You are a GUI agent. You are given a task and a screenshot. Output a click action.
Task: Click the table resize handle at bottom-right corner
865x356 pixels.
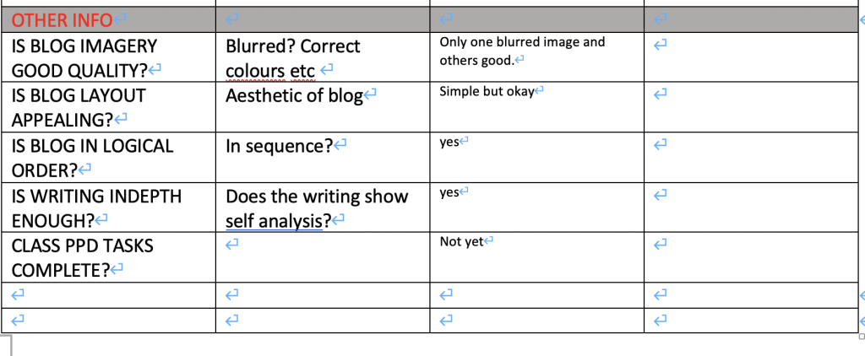tap(861, 335)
